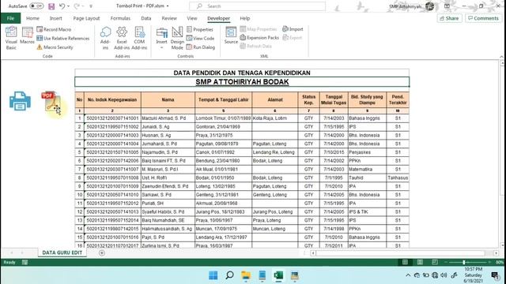The height and width of the screenshot is (284, 506).
Task: Open the volume control in tray
Action: click(444, 275)
